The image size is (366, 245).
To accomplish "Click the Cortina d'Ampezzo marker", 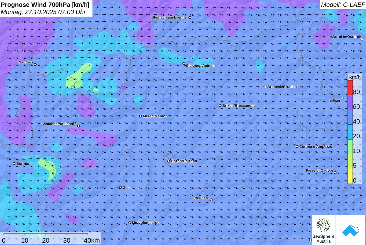I will pos(297,147).
